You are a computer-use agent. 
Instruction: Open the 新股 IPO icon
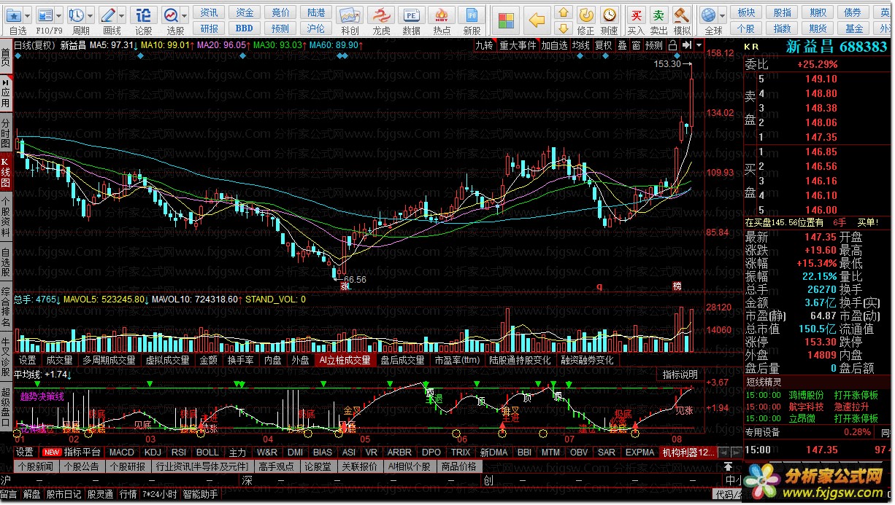tap(472, 16)
